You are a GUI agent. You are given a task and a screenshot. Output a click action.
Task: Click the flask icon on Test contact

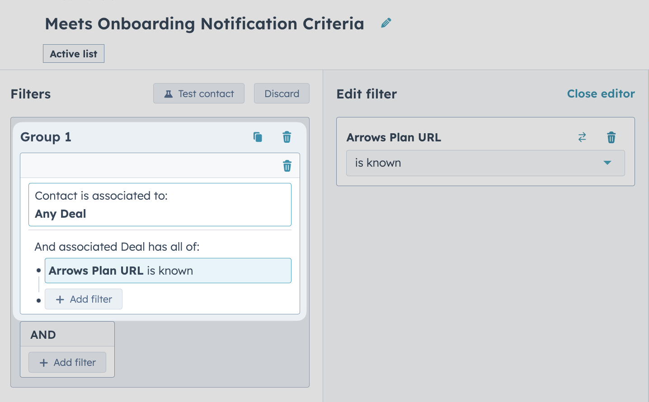(168, 94)
